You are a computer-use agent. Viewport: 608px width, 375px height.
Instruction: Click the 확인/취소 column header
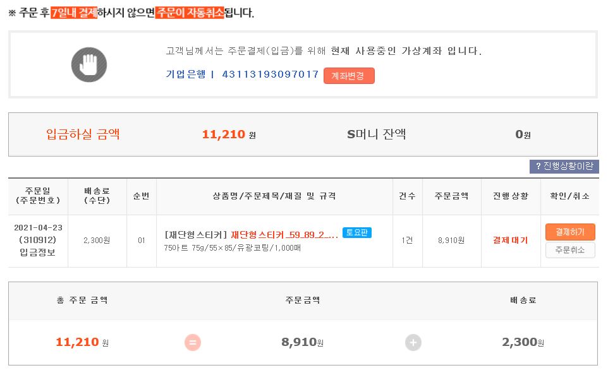click(570, 196)
